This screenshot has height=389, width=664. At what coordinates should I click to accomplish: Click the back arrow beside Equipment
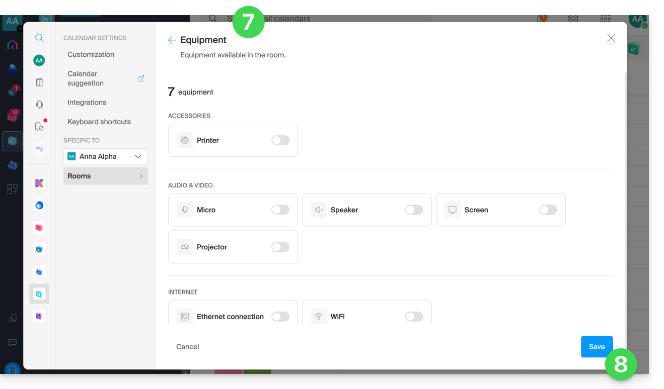(172, 40)
